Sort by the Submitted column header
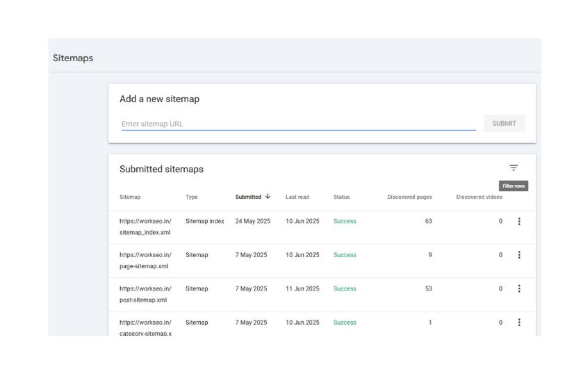The width and height of the screenshot is (574, 383). pyautogui.click(x=248, y=197)
